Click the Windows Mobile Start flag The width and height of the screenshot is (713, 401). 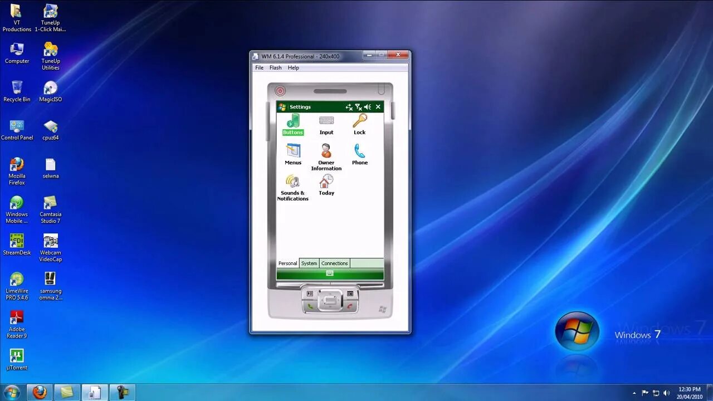click(x=282, y=107)
